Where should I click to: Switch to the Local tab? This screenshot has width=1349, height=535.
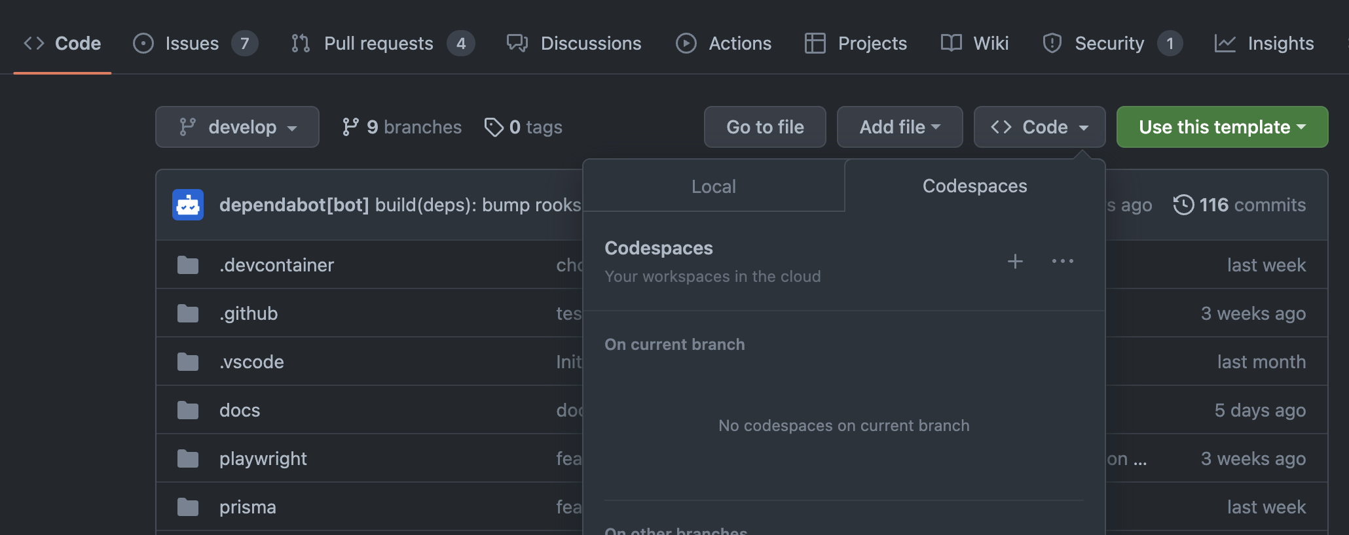click(x=714, y=186)
